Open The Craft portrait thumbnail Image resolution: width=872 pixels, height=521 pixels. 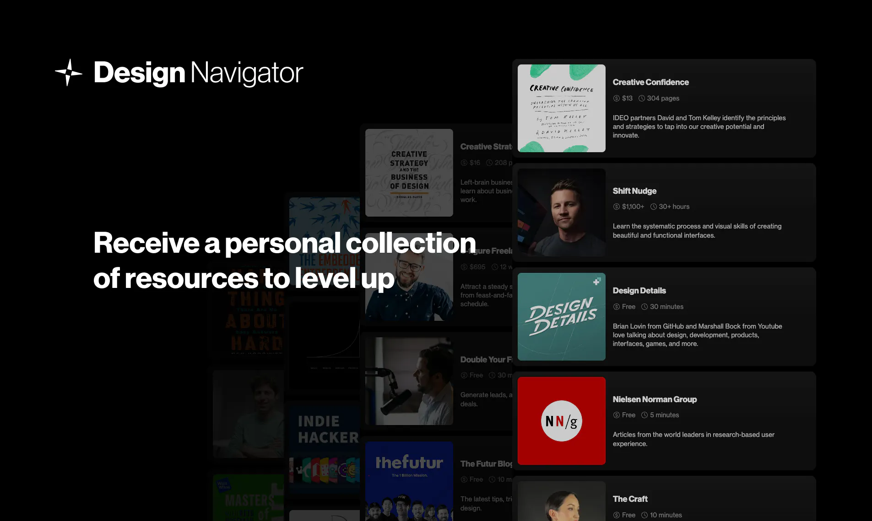coord(561,501)
